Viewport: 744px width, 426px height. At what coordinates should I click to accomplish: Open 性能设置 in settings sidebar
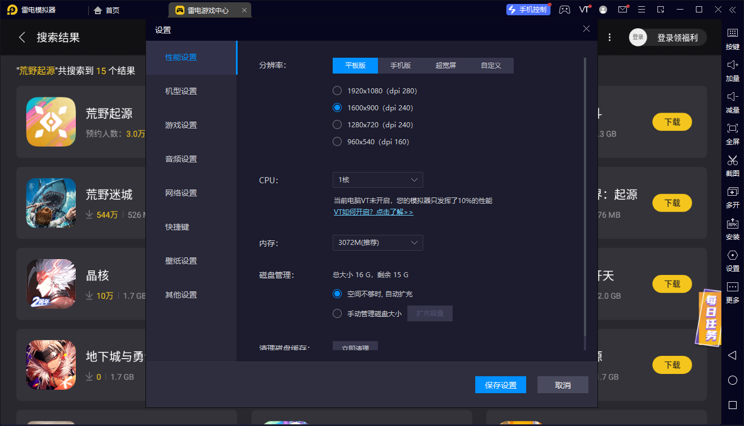click(x=191, y=58)
